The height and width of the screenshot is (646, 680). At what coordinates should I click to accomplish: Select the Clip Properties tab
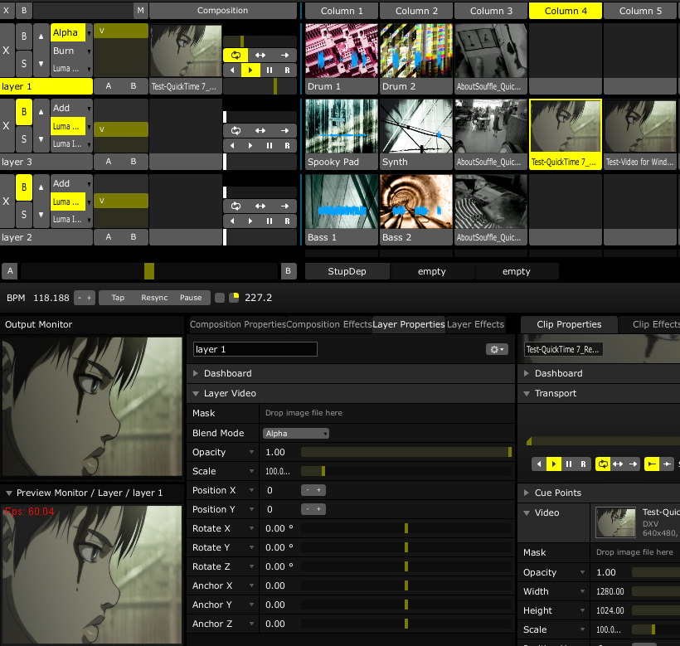tap(569, 324)
